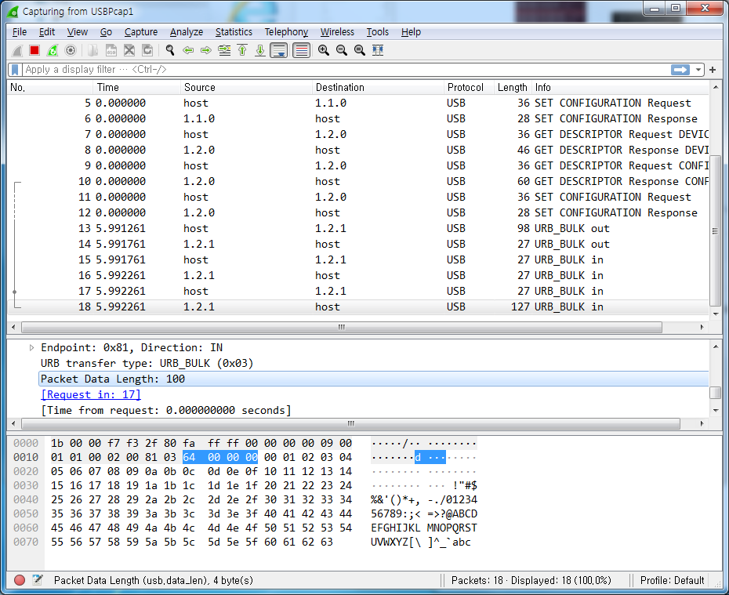729x595 pixels.
Task: Click the display filter bookmark icon
Action: coord(16,70)
